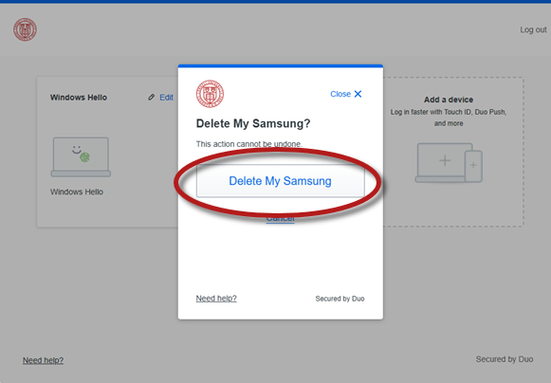Click Secured by Duo in page footer
This screenshot has height=383, width=551.
[505, 359]
